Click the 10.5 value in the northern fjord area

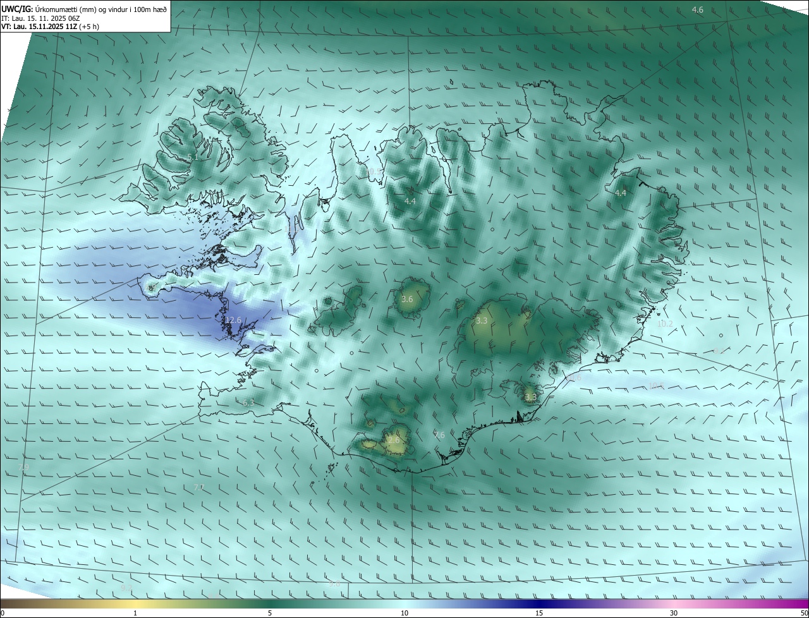374,171
